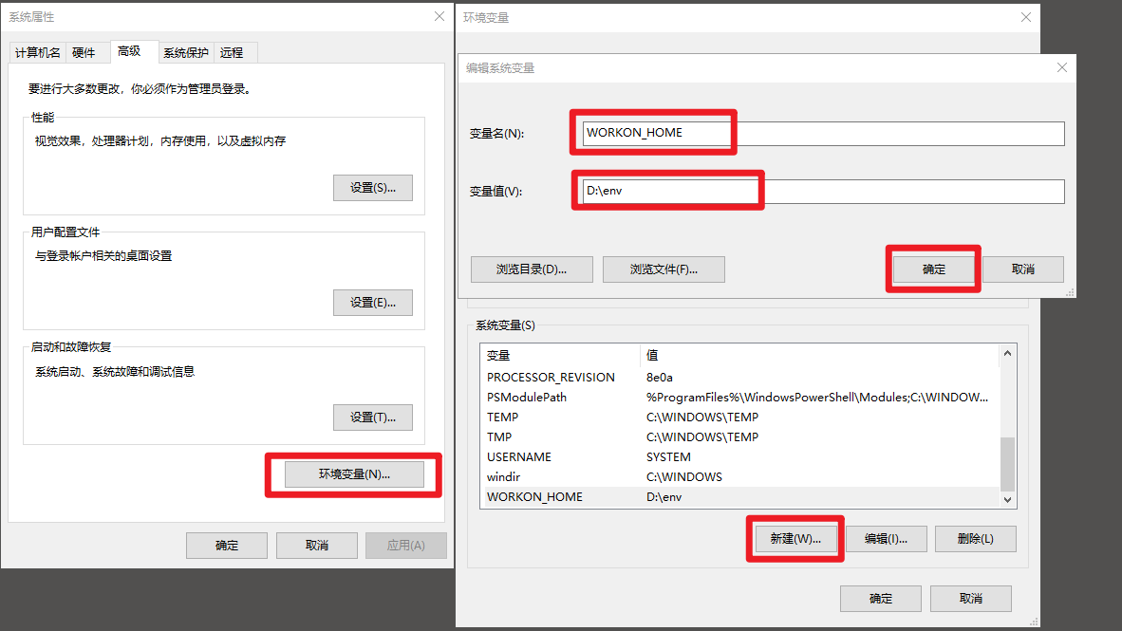Open 环境变量(N)... button

coord(354,474)
